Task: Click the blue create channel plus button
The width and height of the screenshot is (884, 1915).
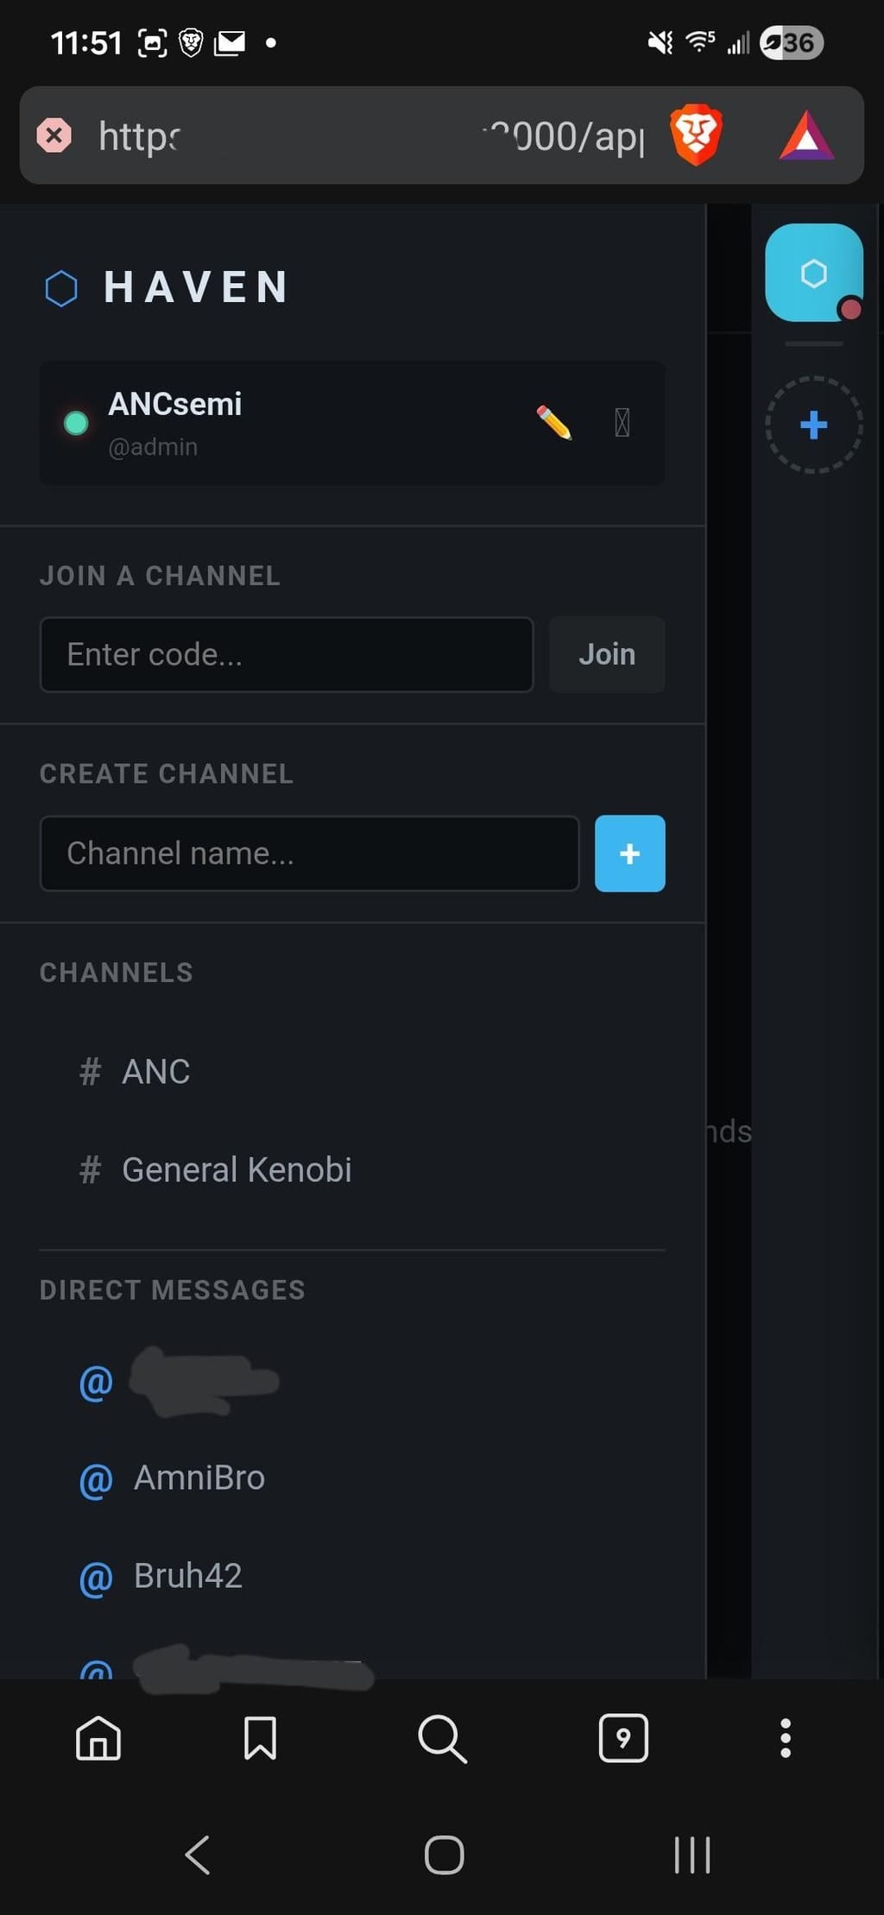Action: tap(629, 854)
